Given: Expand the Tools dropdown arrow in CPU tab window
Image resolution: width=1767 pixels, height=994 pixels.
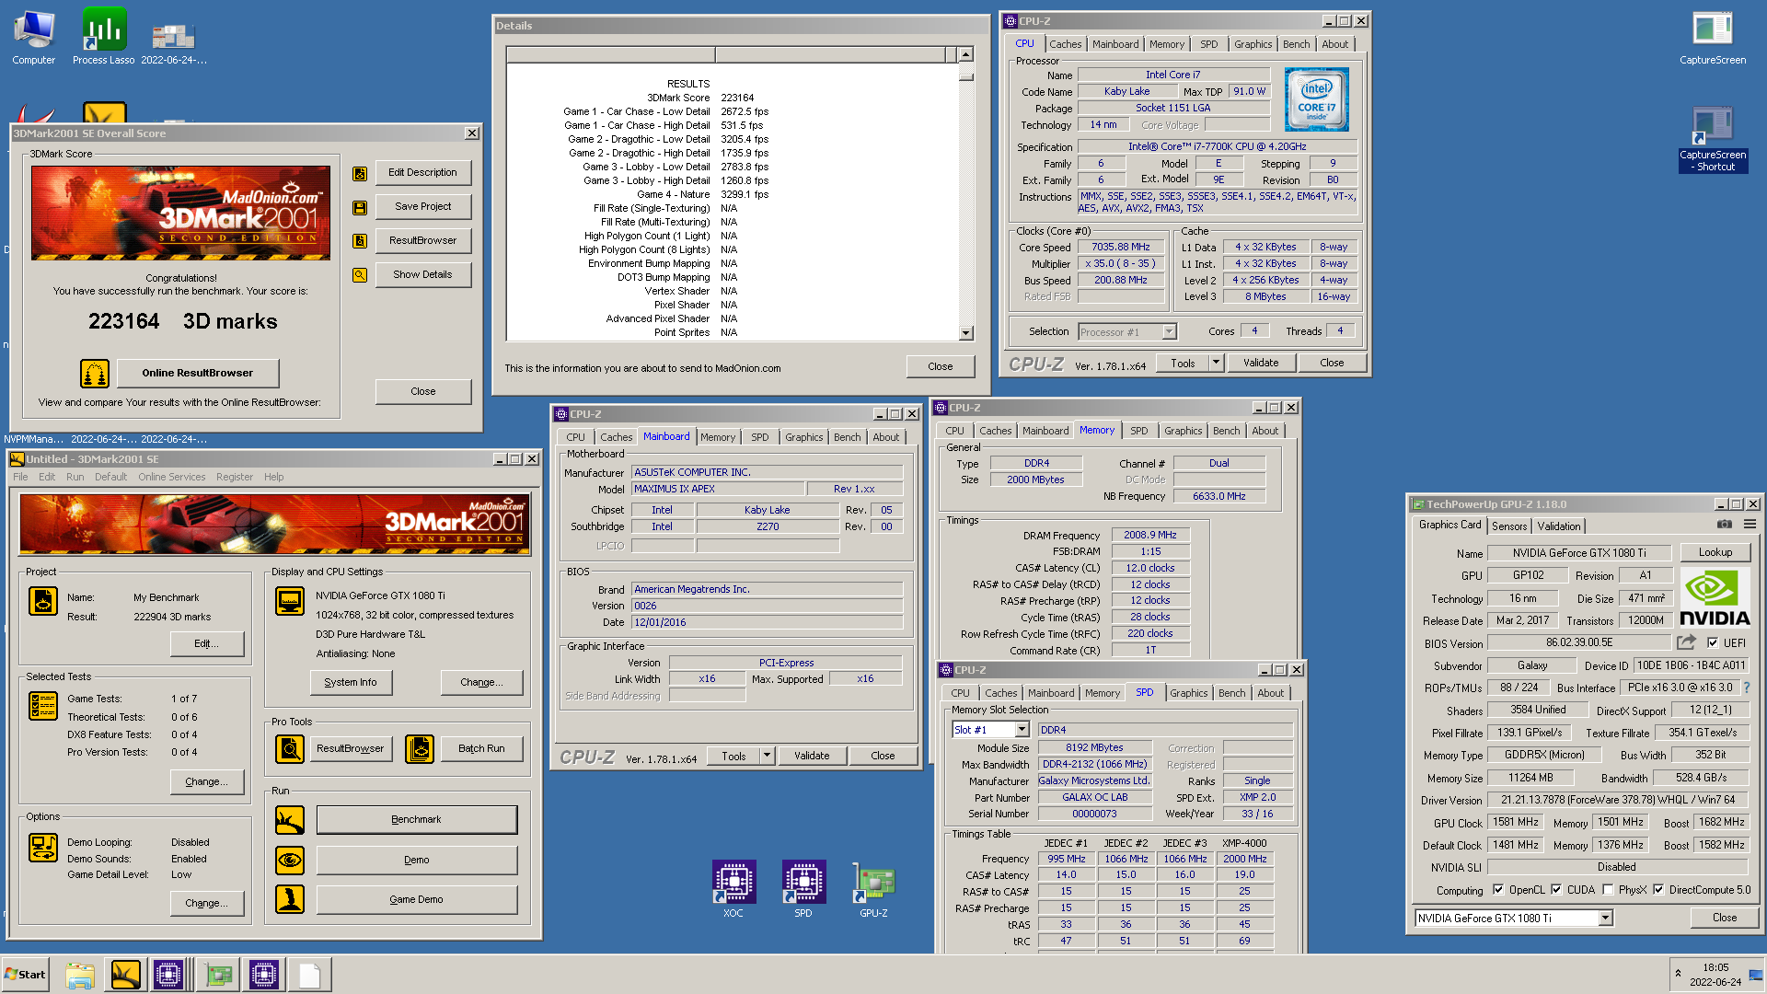Looking at the screenshot, I should click(1216, 363).
